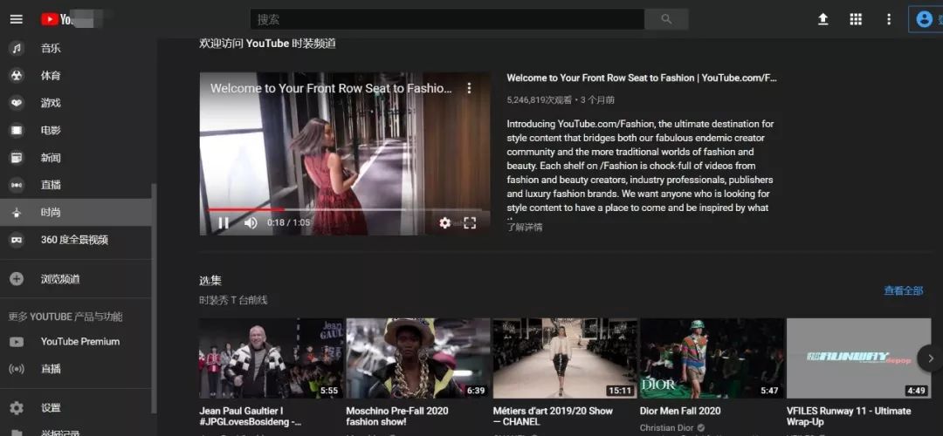Click the VFILES Runway 11 title
The width and height of the screenshot is (943, 436).
[x=849, y=416]
